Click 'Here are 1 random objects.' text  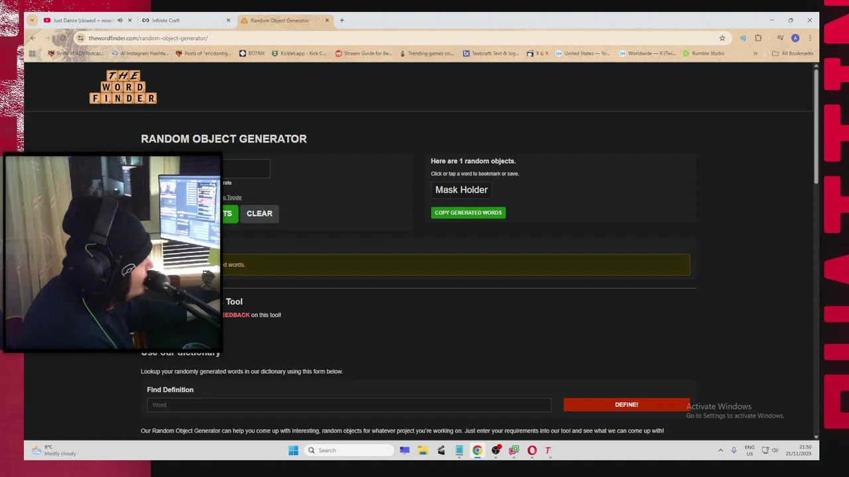[473, 161]
